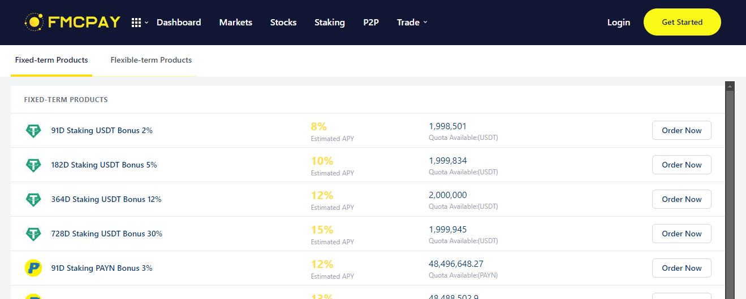This screenshot has height=299, width=746.
Task: Click USDT icon for 728D Staking row
Action: (33, 234)
